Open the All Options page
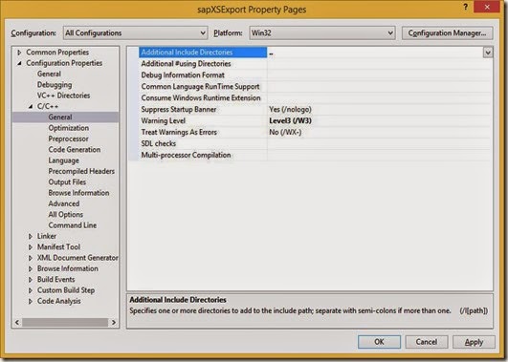This screenshot has height=362, width=508. (66, 215)
